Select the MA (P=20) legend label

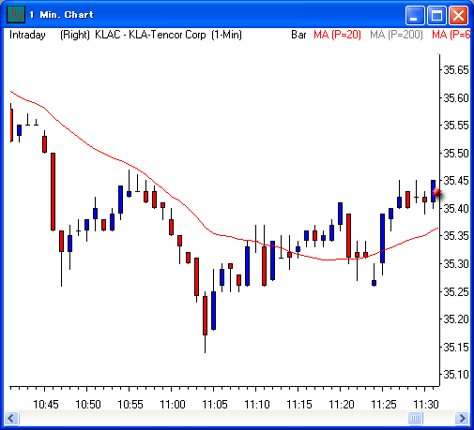coord(337,35)
